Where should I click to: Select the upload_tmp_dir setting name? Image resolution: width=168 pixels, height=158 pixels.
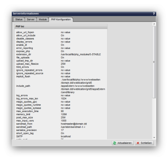[25, 61]
